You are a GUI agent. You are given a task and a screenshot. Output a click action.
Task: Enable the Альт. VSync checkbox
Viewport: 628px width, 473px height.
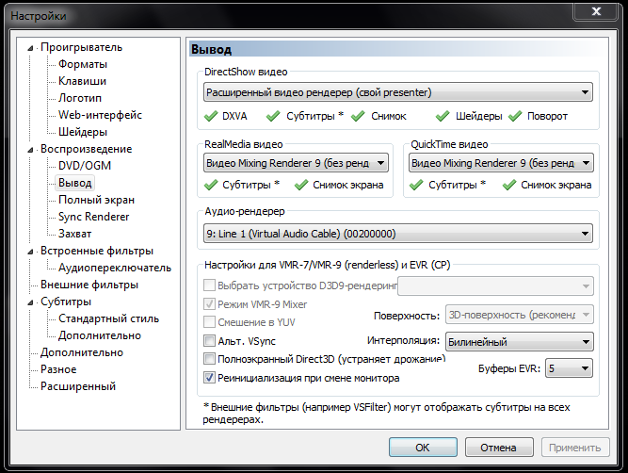click(x=209, y=341)
